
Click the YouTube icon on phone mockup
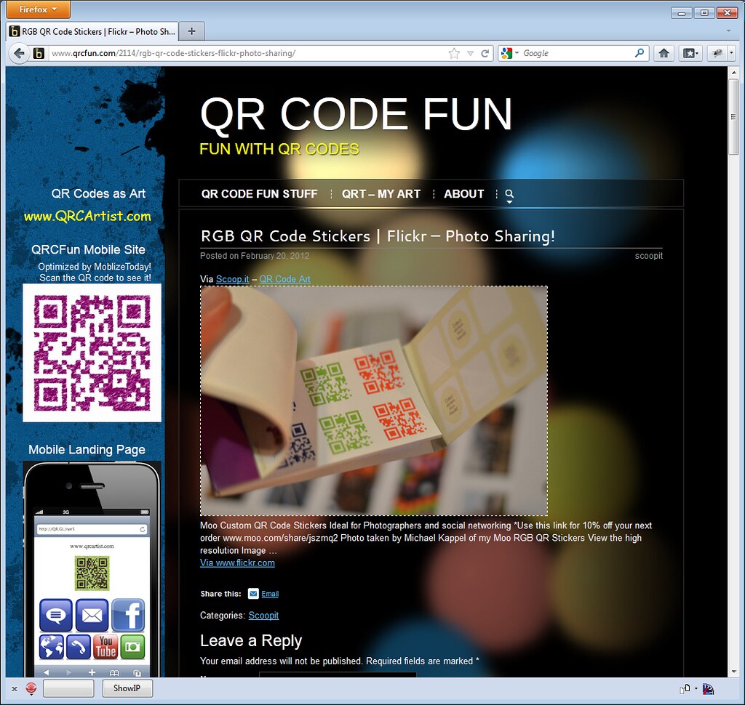[x=105, y=647]
